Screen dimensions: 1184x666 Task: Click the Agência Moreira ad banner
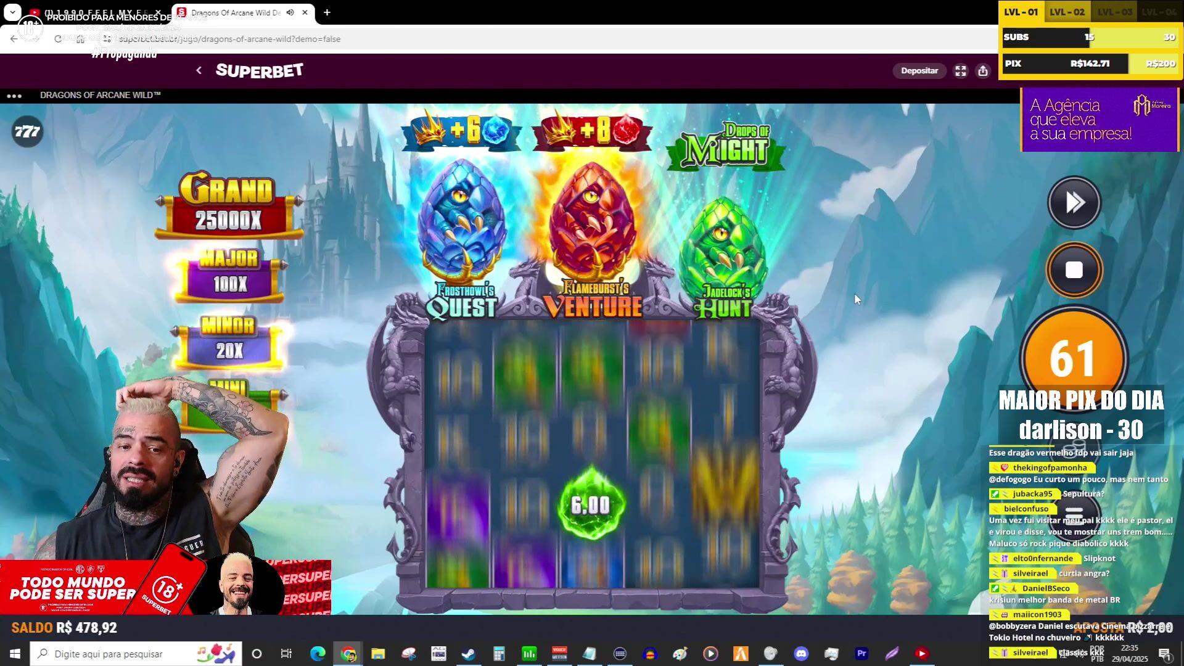coord(1100,120)
